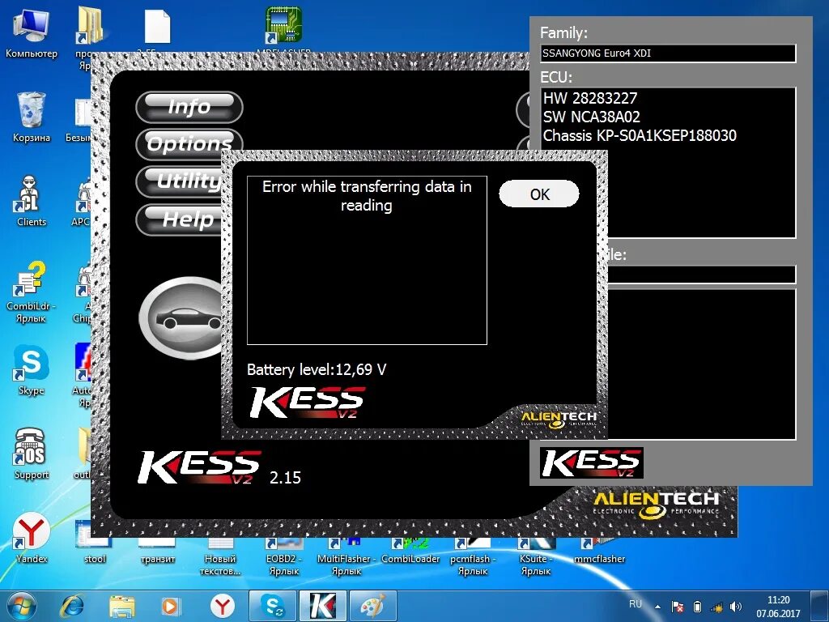This screenshot has height=622, width=829.
Task: Open the Action Center flag icon
Action: [678, 607]
